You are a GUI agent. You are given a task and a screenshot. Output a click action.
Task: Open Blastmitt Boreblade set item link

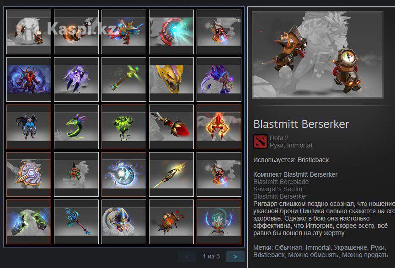tap(281, 182)
